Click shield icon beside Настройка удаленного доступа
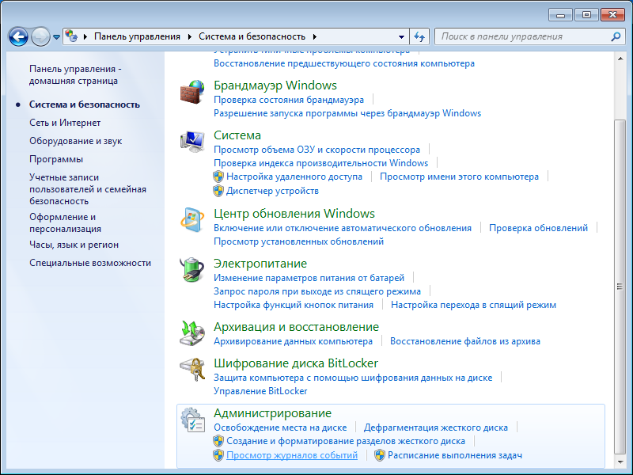The image size is (633, 475). tap(218, 177)
